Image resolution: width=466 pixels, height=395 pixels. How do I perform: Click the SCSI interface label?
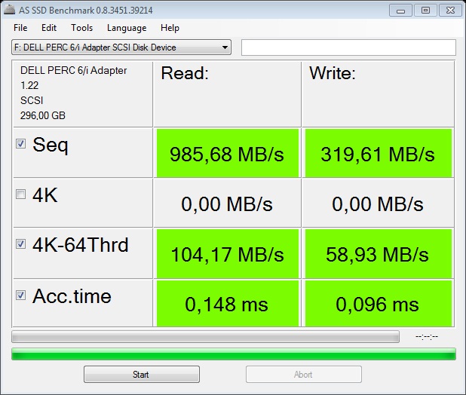(32, 100)
